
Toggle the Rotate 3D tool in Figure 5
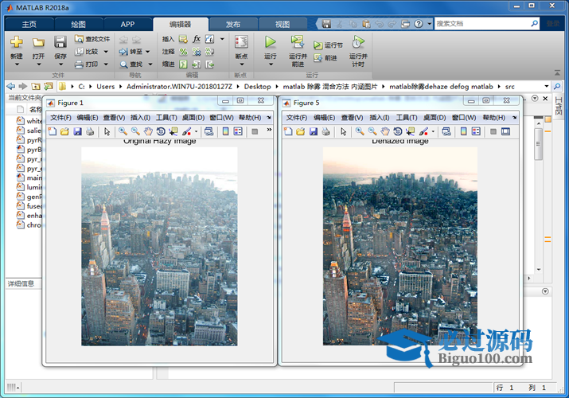pyautogui.click(x=397, y=131)
